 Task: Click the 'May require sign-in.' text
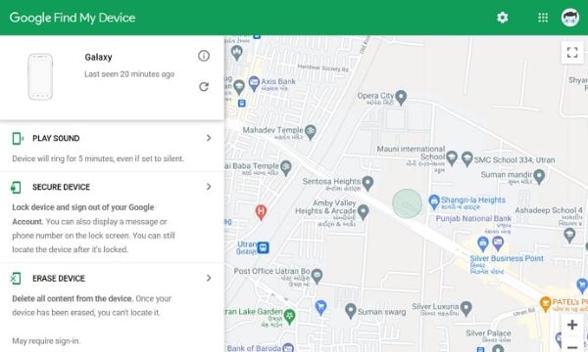pyautogui.click(x=46, y=341)
